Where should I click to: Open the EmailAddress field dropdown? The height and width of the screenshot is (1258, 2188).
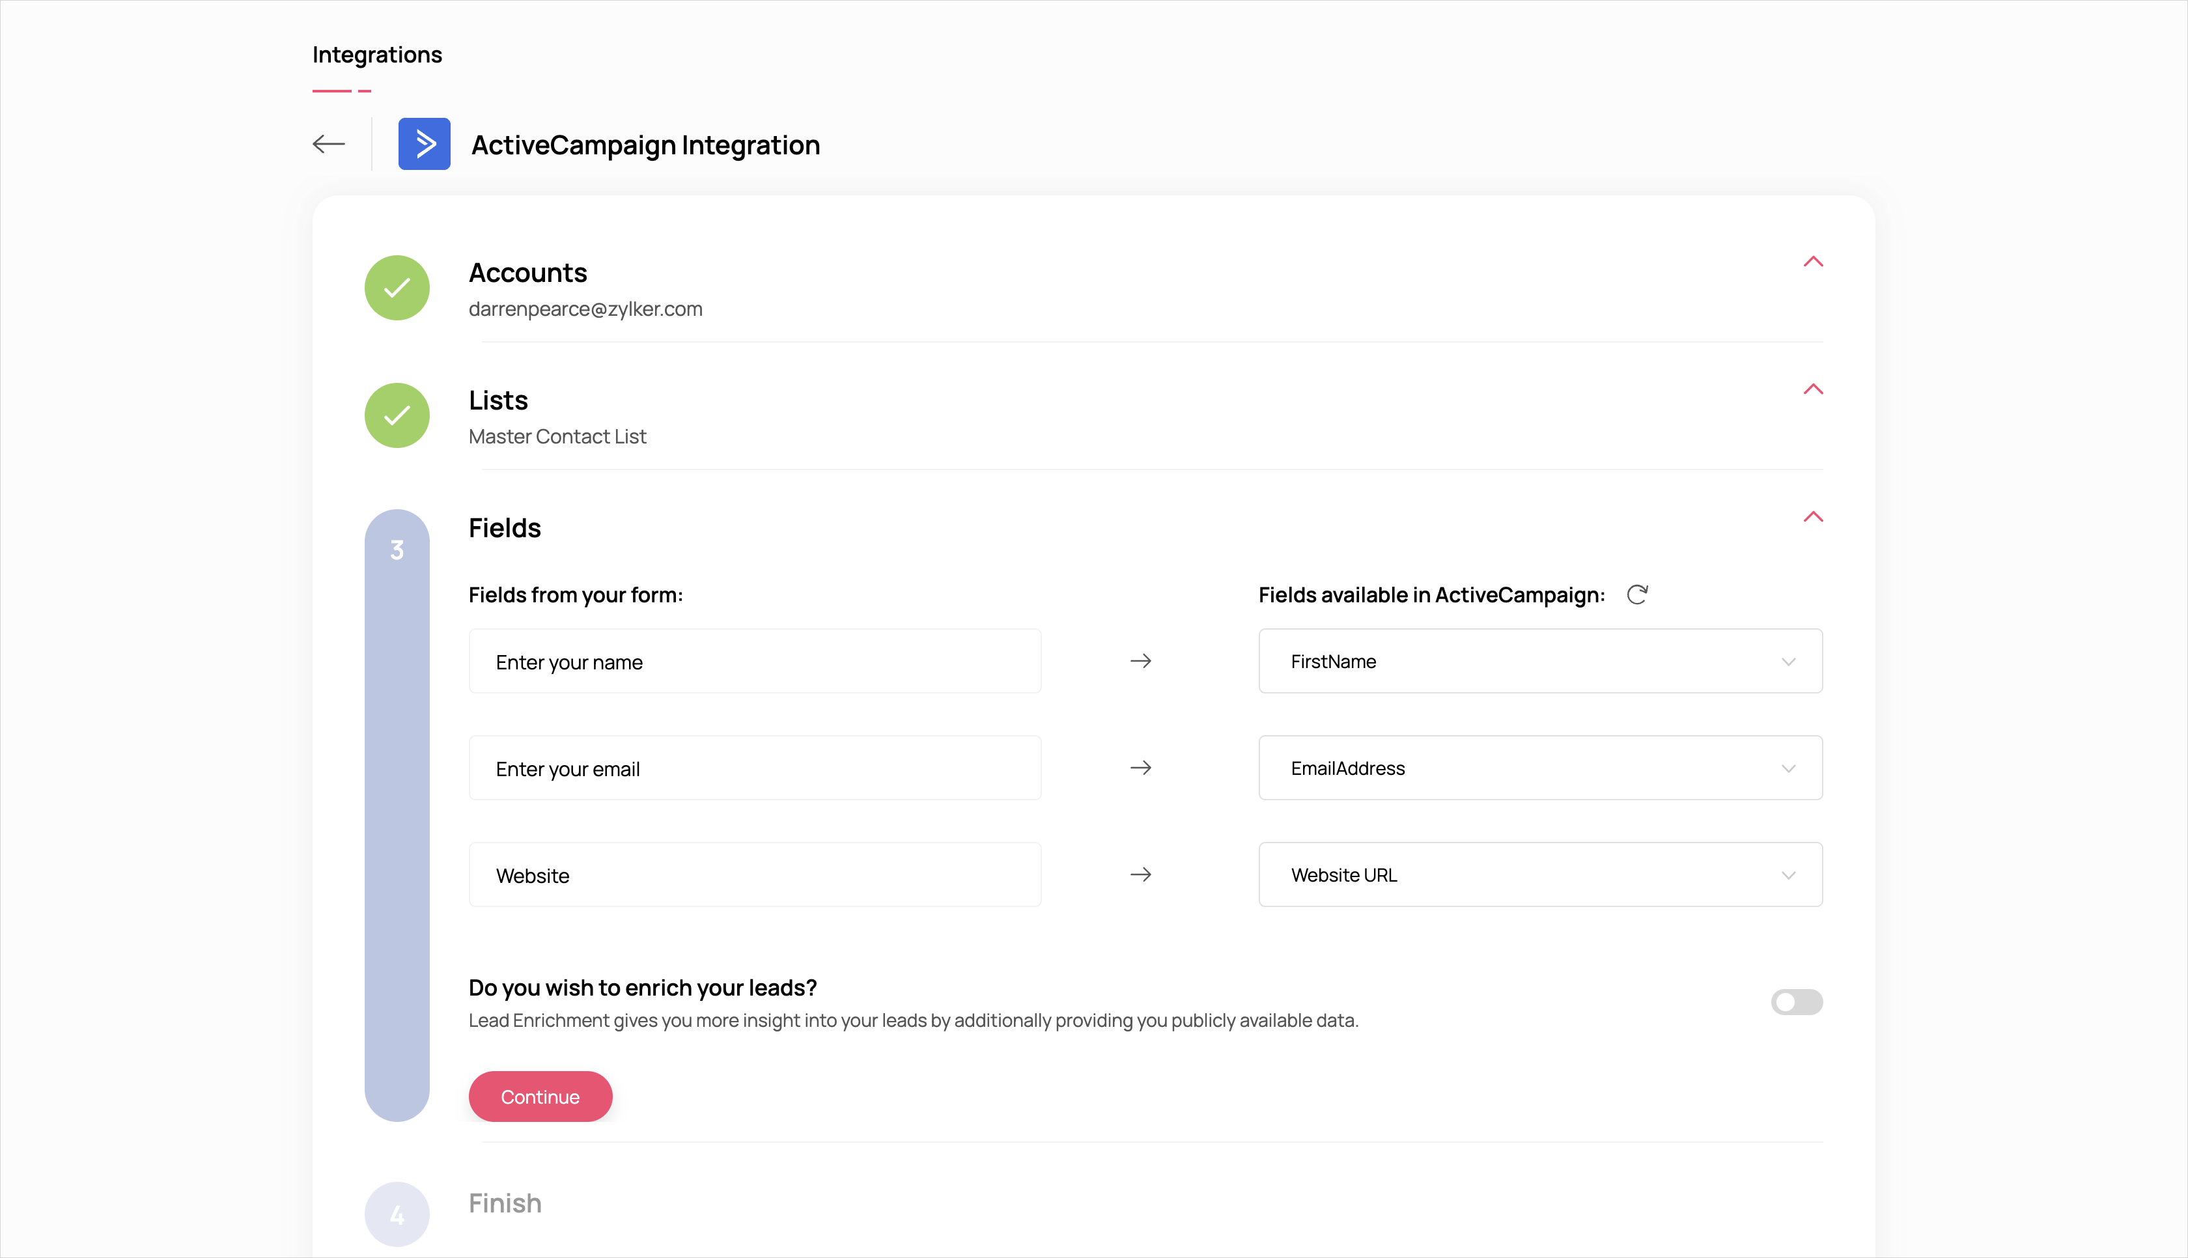point(1540,768)
